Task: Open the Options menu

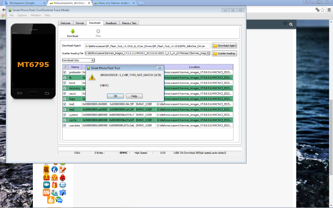Action: pyautogui.click(x=22, y=15)
